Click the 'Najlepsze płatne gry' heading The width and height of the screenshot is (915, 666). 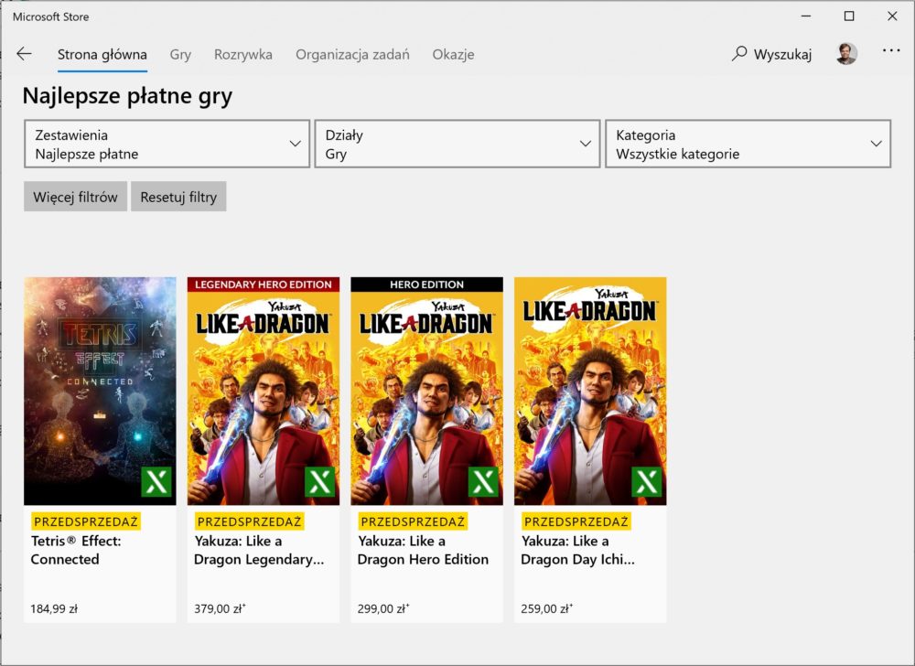point(127,96)
